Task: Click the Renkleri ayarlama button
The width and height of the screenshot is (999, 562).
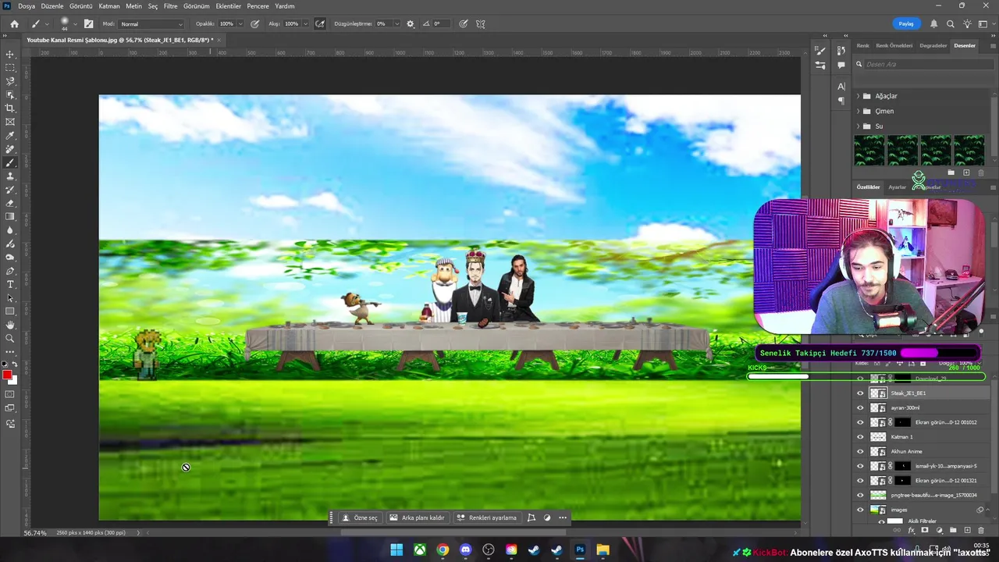Action: (487, 518)
